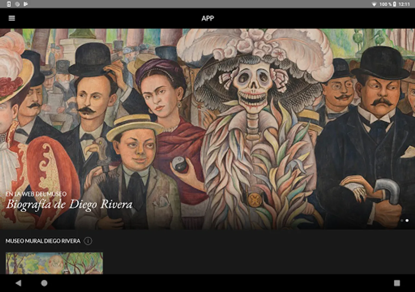
Task: Tap the leftmost device notification icon in status bar
Action: point(9,4)
